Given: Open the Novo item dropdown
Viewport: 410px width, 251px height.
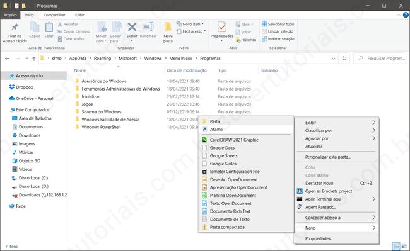Looking at the screenshot, I should click(190, 24).
